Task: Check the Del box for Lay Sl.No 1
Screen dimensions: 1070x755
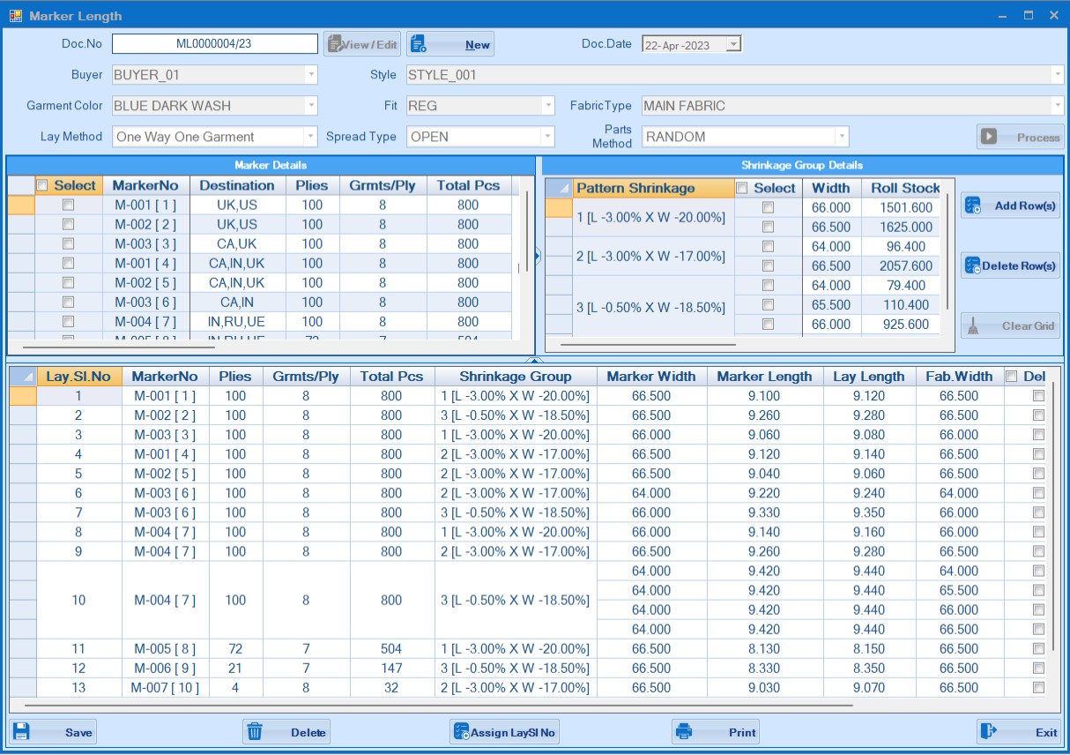Action: coord(1038,396)
